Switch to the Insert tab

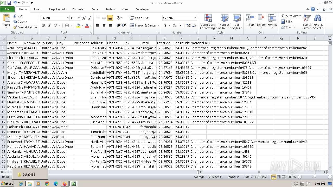[x=38, y=9]
